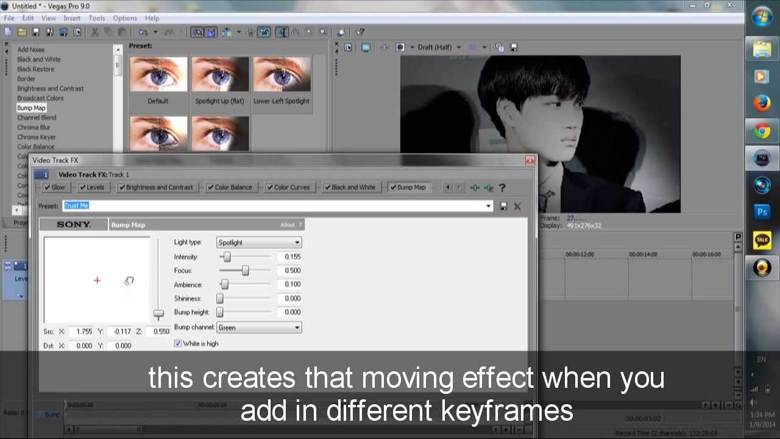Disable the Color Balance effect
This screenshot has width=780, height=439.
[210, 188]
